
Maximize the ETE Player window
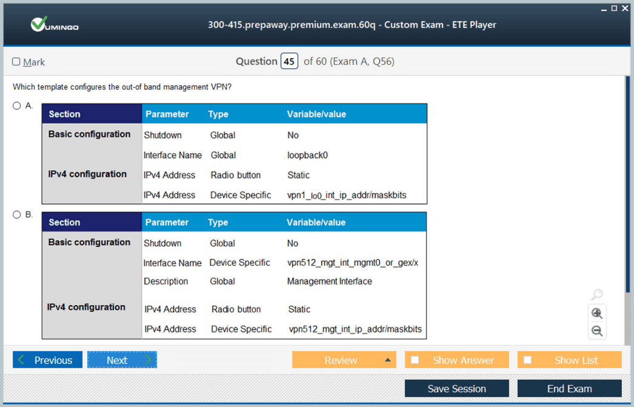(614, 8)
